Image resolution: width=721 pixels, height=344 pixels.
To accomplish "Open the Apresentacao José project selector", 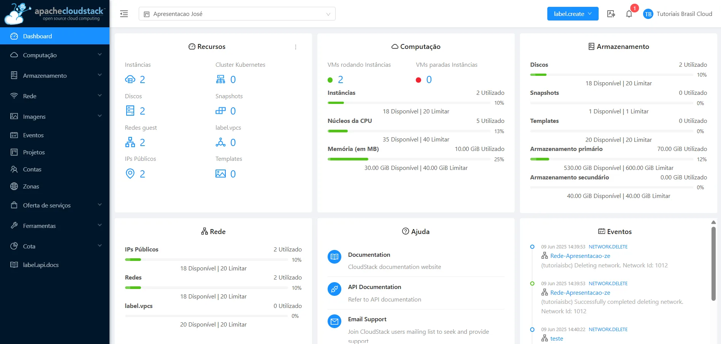I will click(x=237, y=14).
